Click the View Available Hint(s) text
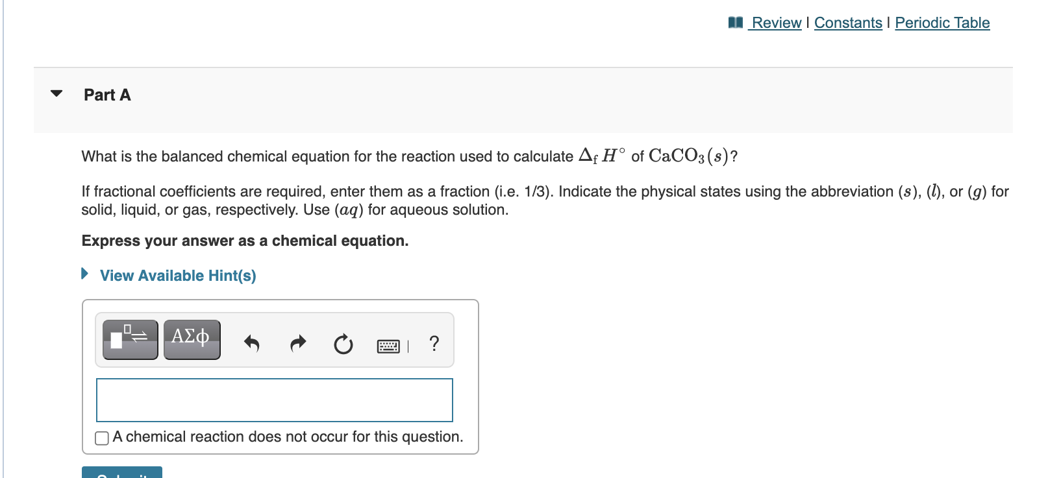This screenshot has width=1048, height=478. (177, 276)
